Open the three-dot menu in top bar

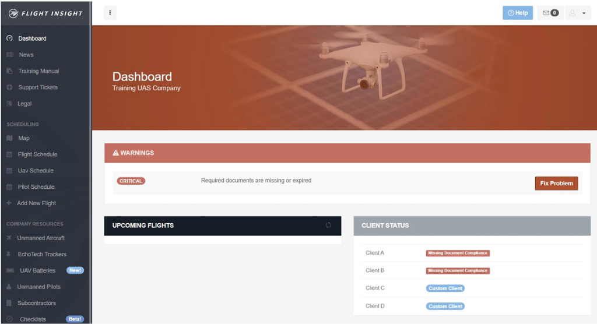[110, 13]
